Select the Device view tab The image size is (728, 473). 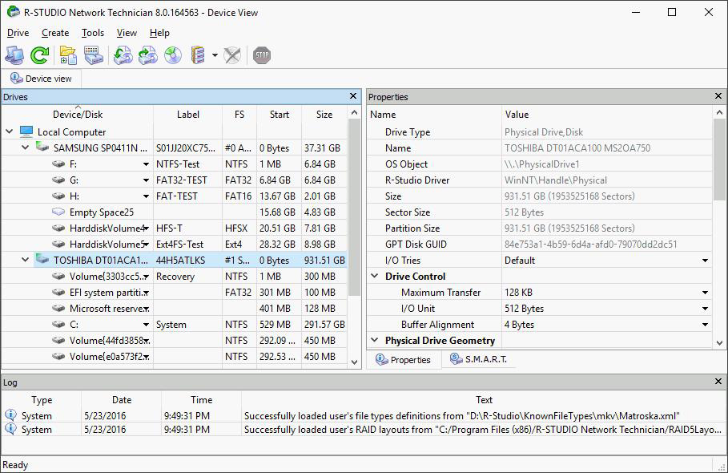(42, 79)
